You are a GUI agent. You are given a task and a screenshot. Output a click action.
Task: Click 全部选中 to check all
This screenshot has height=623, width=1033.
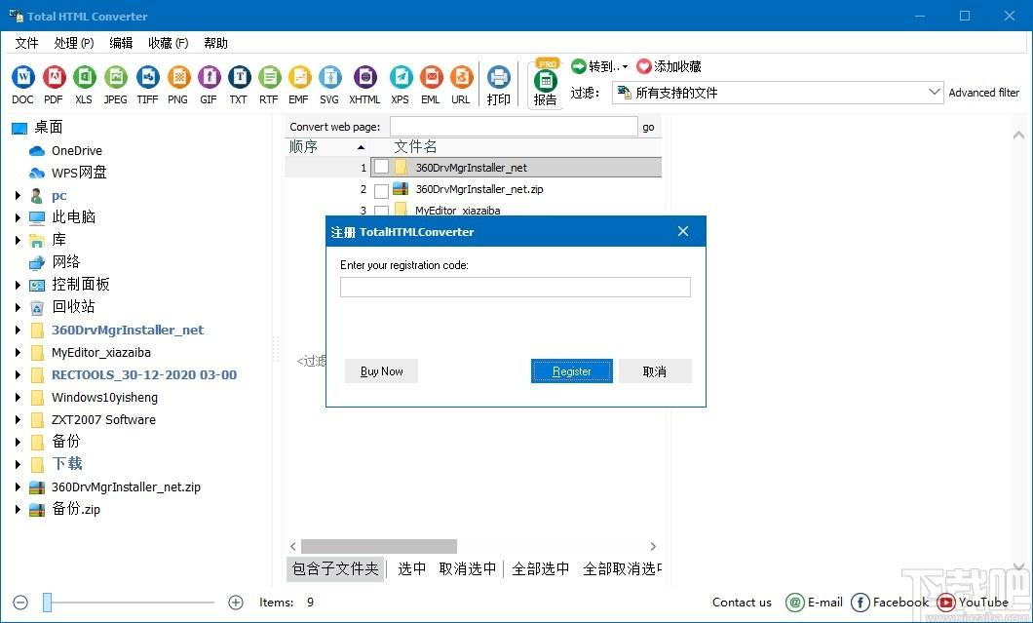tap(540, 568)
